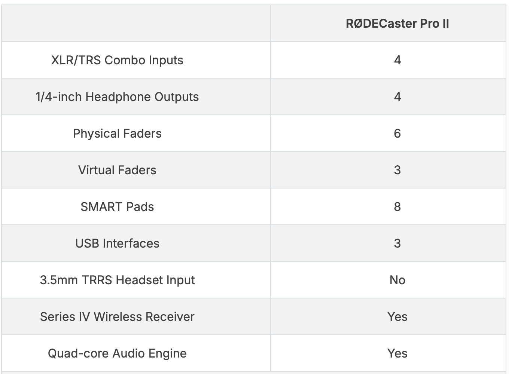Click the empty top-left header cell

point(136,23)
